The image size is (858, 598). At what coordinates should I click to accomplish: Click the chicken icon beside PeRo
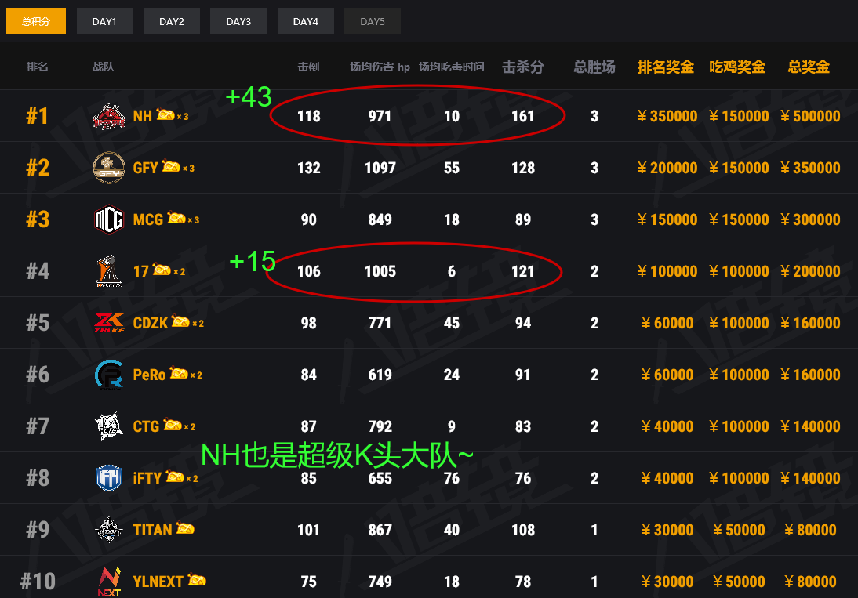tap(178, 373)
